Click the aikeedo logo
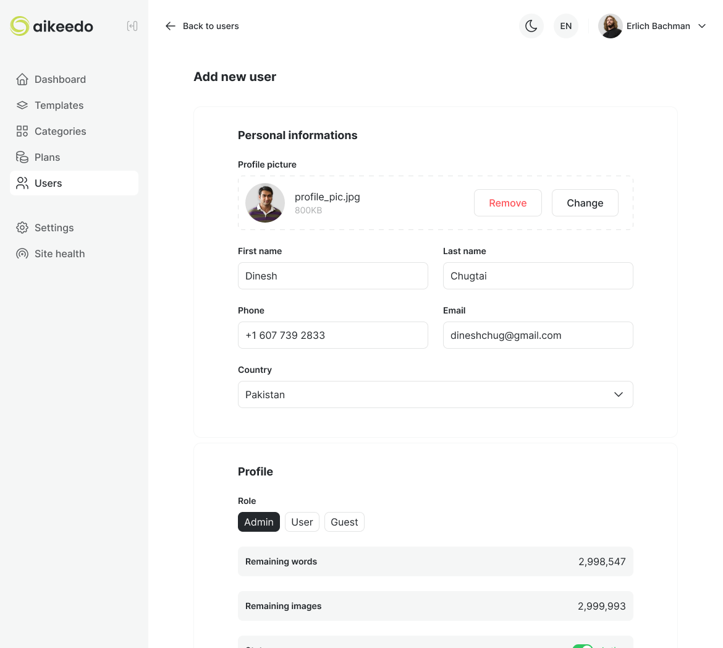This screenshot has height=648, width=723. click(x=51, y=26)
